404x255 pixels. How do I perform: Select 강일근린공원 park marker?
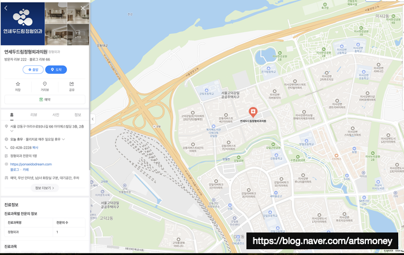point(273,144)
